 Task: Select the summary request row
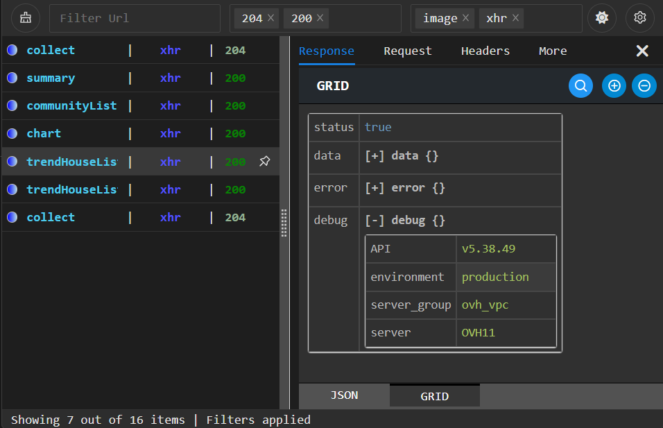click(x=141, y=78)
